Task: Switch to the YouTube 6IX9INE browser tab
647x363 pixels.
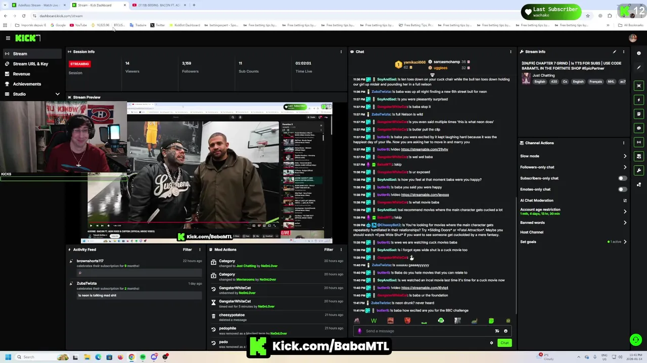Action: tap(158, 5)
